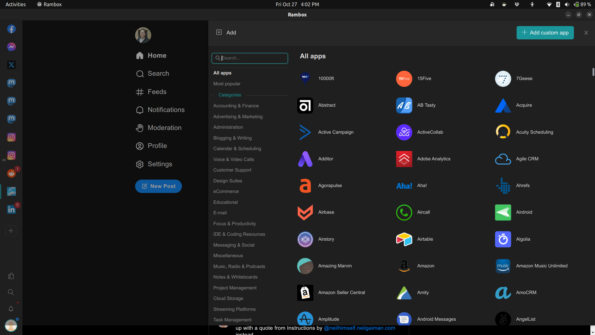
Task: Open the user avatar at sidebar bottom
Action: (x=11, y=326)
